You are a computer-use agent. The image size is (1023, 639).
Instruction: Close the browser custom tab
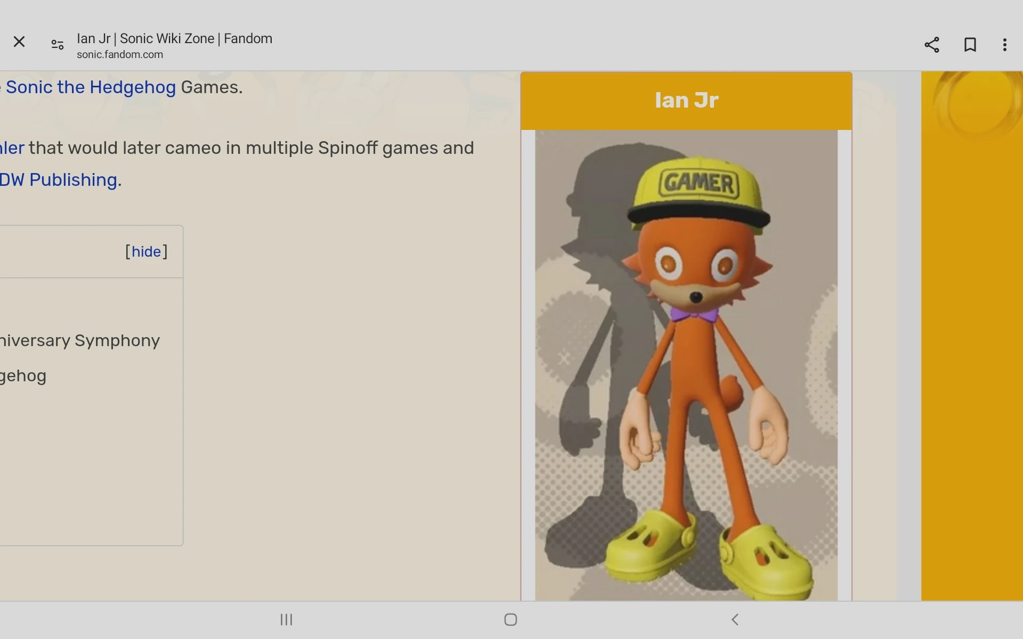tap(19, 42)
